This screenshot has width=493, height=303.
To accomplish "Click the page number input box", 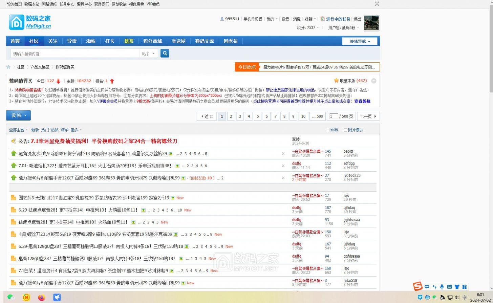I will 334,116.
